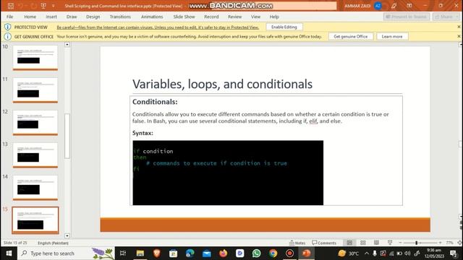Go to the Transitions tab
This screenshot has width=463, height=260.
120,17
